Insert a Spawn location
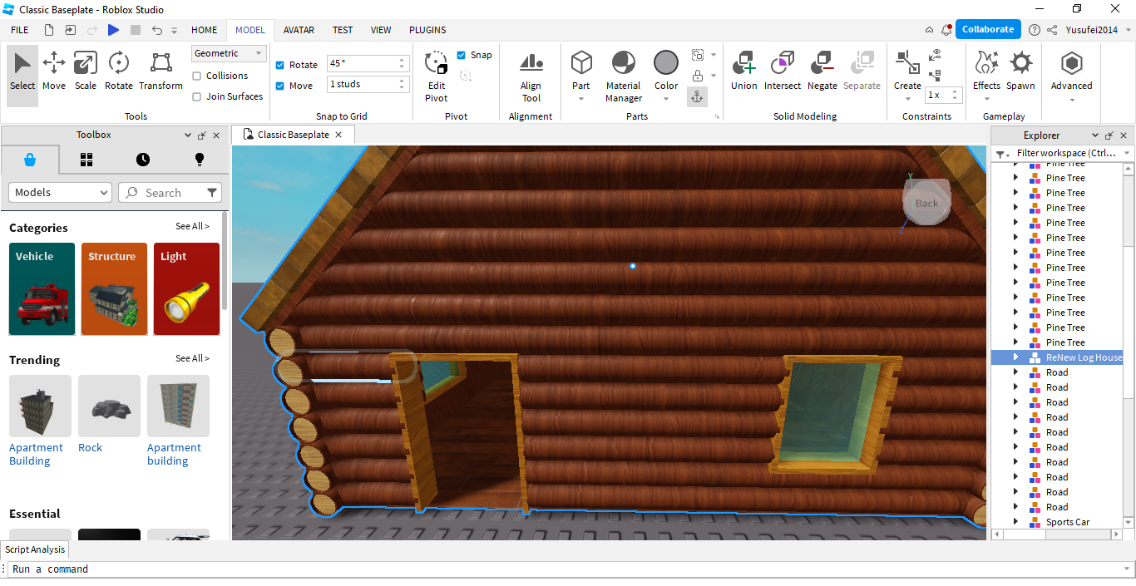 [1020, 71]
